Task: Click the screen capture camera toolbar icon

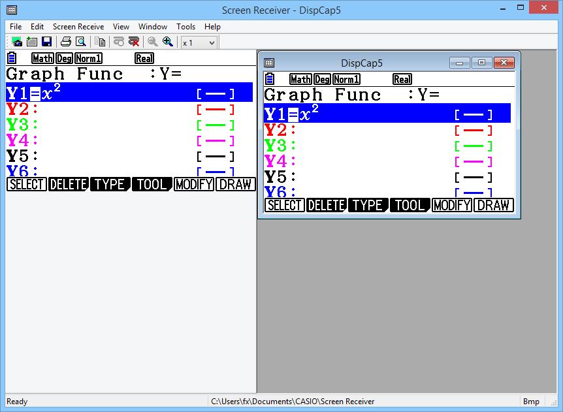Action: tap(16, 42)
